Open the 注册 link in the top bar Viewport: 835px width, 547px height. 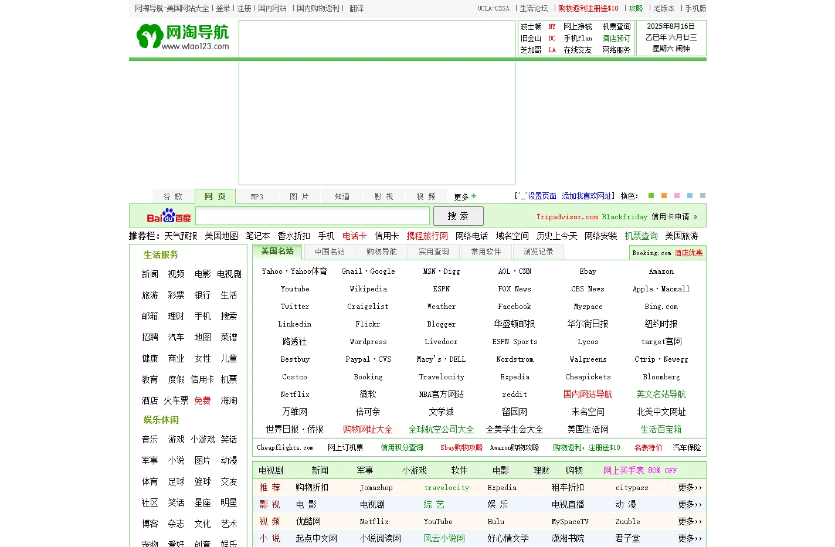pos(244,8)
